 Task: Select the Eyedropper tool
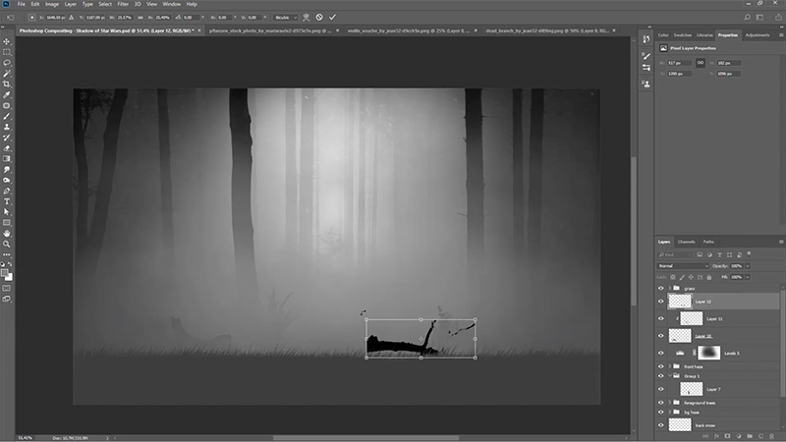coord(7,94)
